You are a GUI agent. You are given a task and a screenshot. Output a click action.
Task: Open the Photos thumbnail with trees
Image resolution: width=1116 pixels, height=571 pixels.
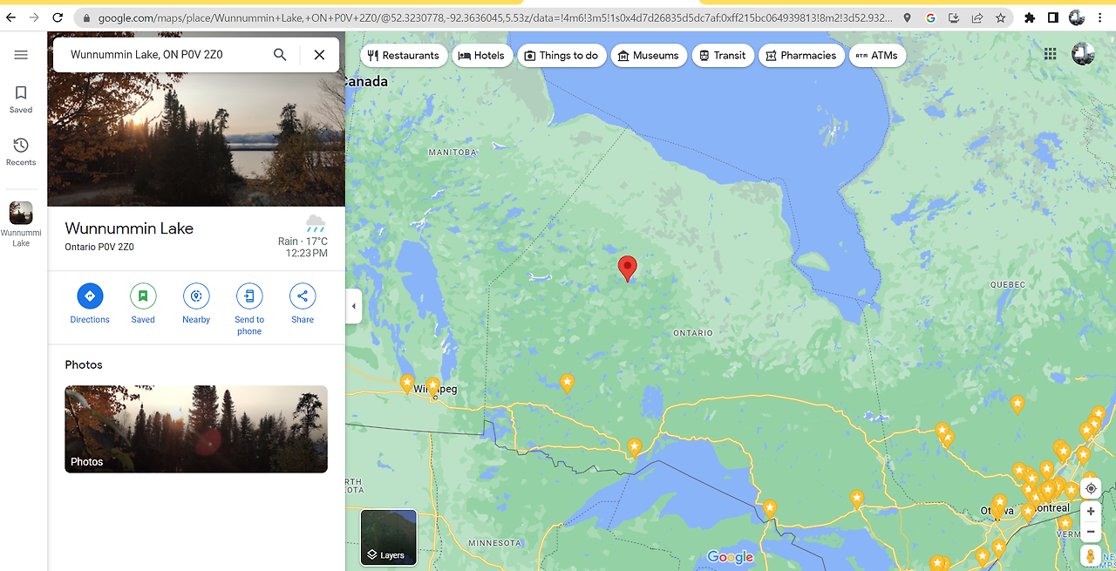pyautogui.click(x=196, y=429)
